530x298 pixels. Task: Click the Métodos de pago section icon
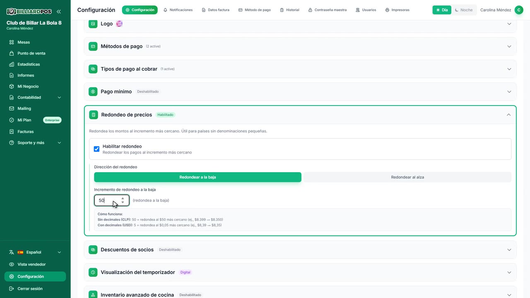93,46
